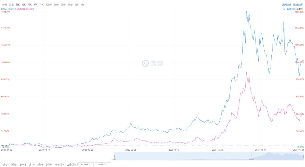The height and width of the screenshot is (167, 305).
Task: Click 区间统计 range statistics
Action: [286, 5]
